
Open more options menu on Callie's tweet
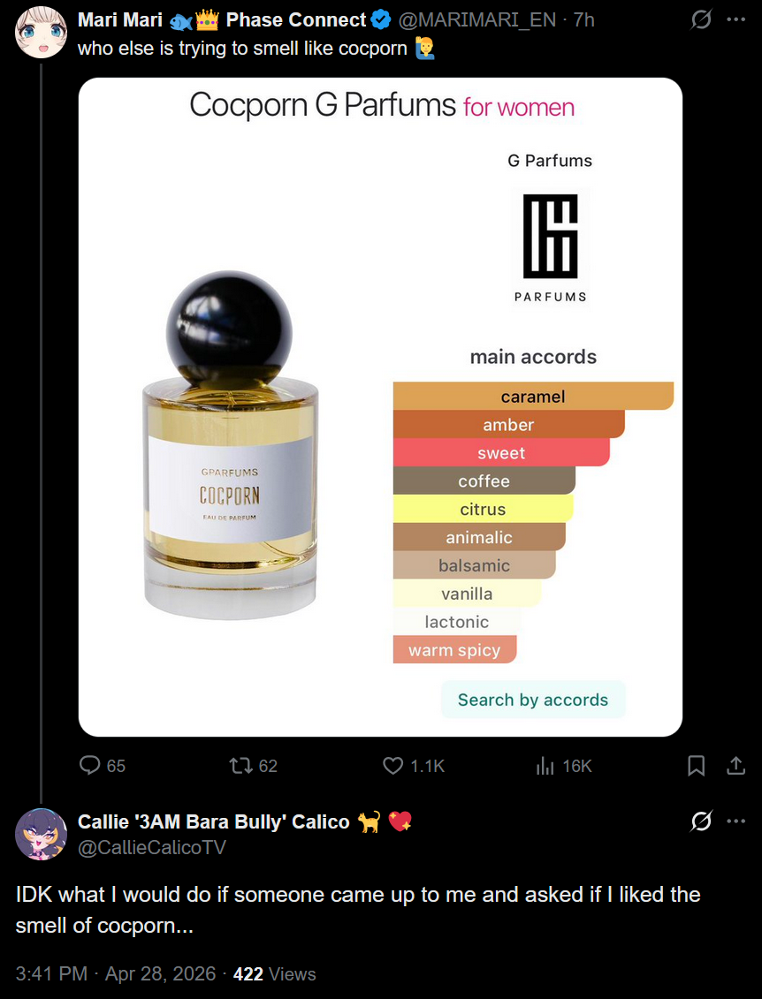point(735,821)
